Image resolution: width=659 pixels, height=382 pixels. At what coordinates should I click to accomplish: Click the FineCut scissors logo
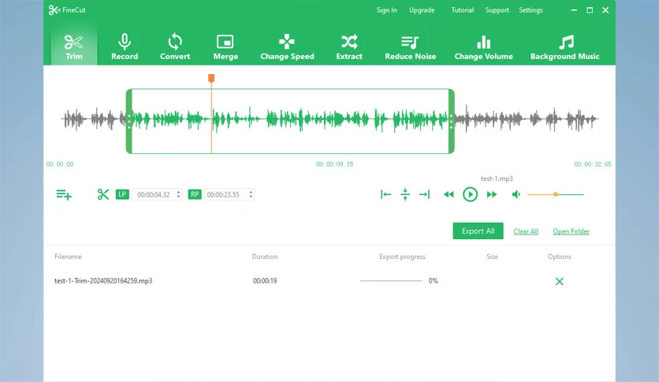tap(54, 10)
